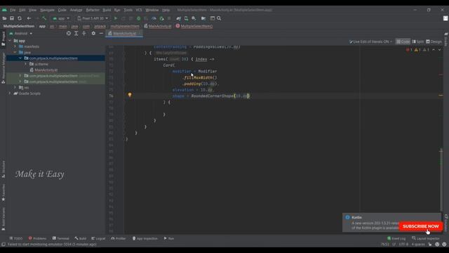Open the Problems tool window

pyautogui.click(x=37, y=238)
